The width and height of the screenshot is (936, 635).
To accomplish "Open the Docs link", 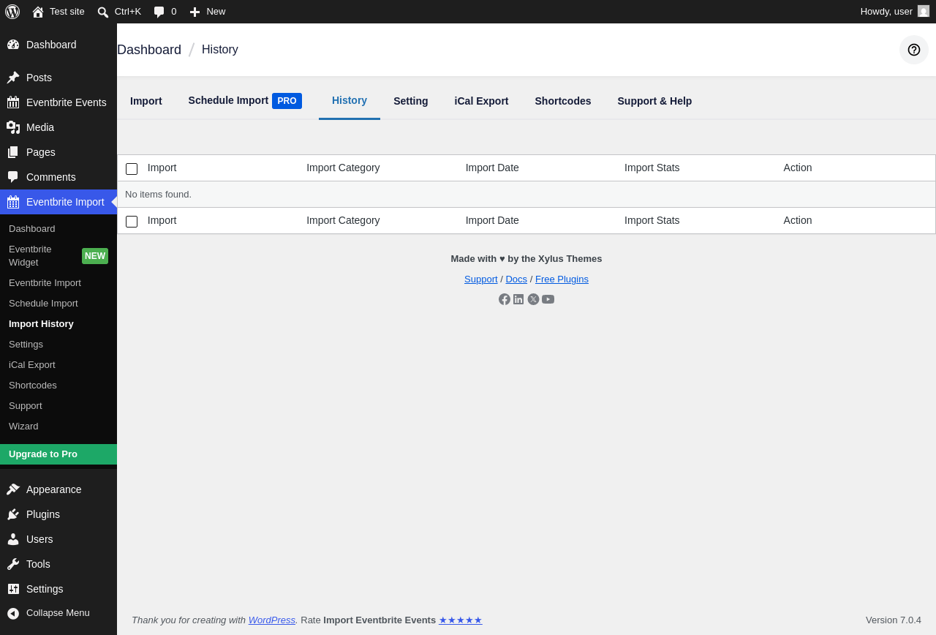I will [x=516, y=279].
